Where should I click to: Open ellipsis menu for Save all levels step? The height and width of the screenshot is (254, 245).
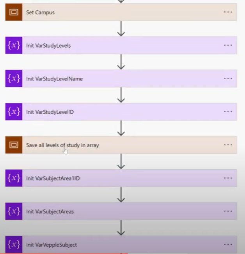click(228, 145)
